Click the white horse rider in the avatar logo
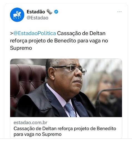The image size is (132, 142). [x=17, y=15]
